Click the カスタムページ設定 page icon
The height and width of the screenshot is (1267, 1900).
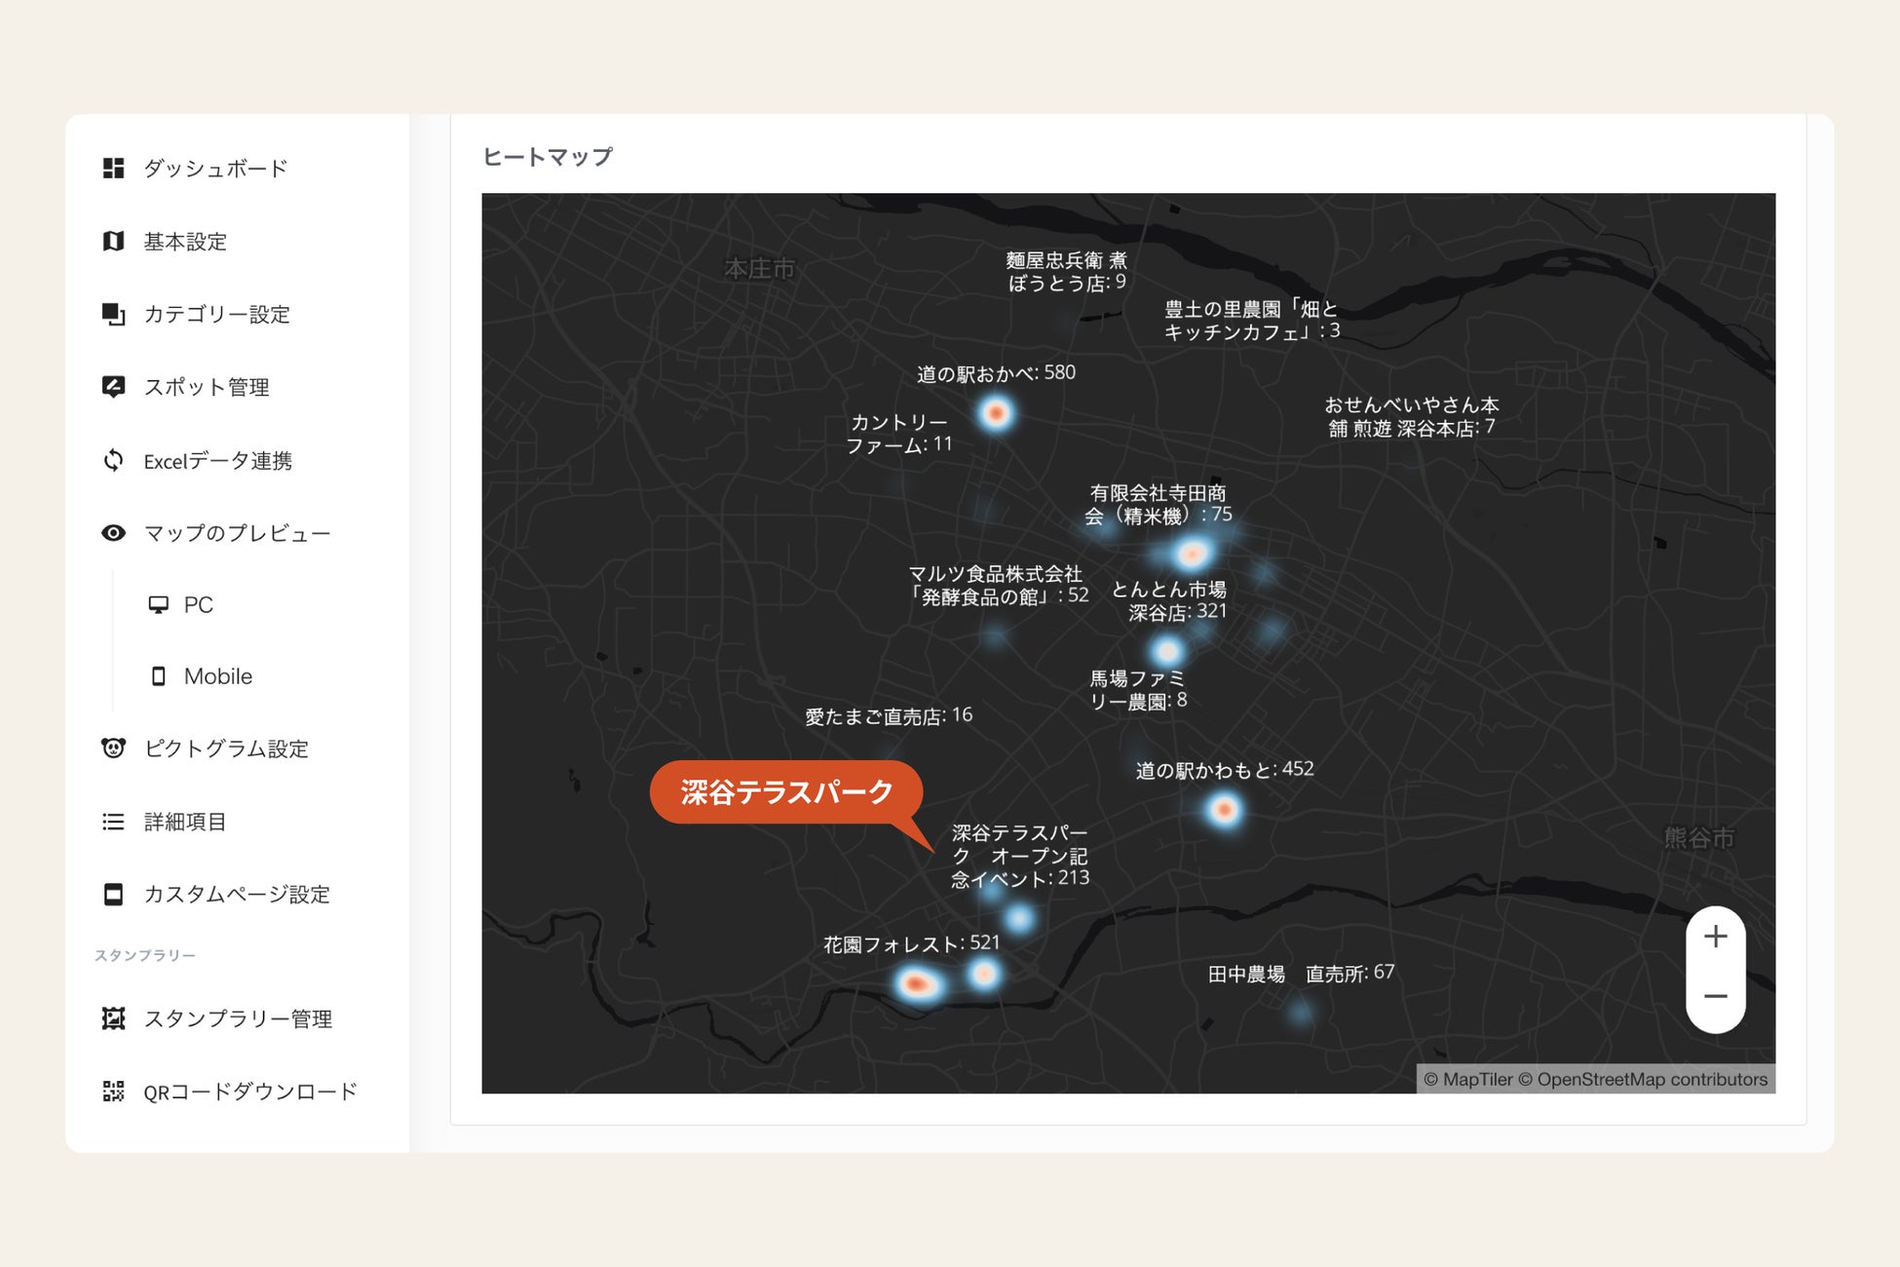[x=114, y=895]
